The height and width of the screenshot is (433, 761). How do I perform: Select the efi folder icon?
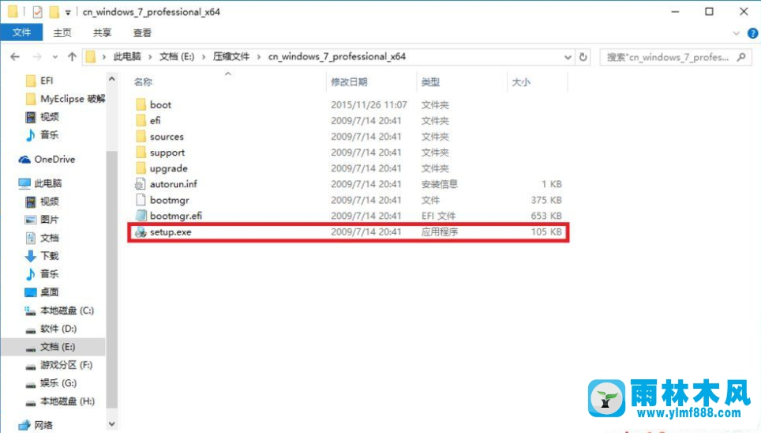click(x=141, y=121)
